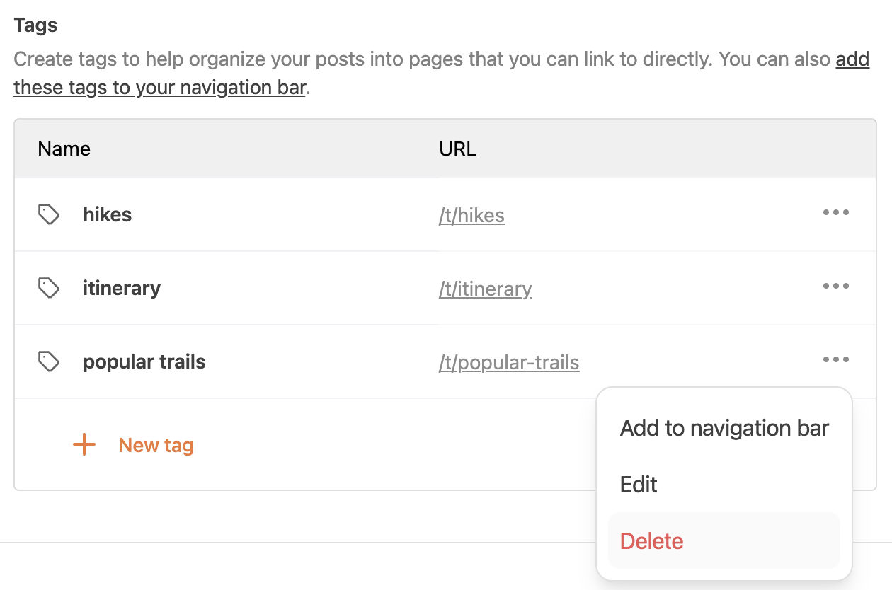Open the /t/popular-trails tag page link
Viewport: 892px width, 590px height.
(x=509, y=362)
